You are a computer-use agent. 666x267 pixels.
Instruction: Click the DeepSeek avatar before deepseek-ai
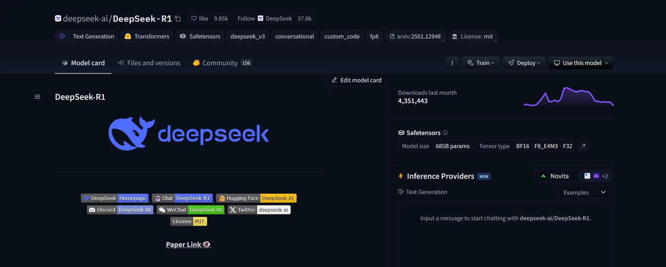pos(58,18)
